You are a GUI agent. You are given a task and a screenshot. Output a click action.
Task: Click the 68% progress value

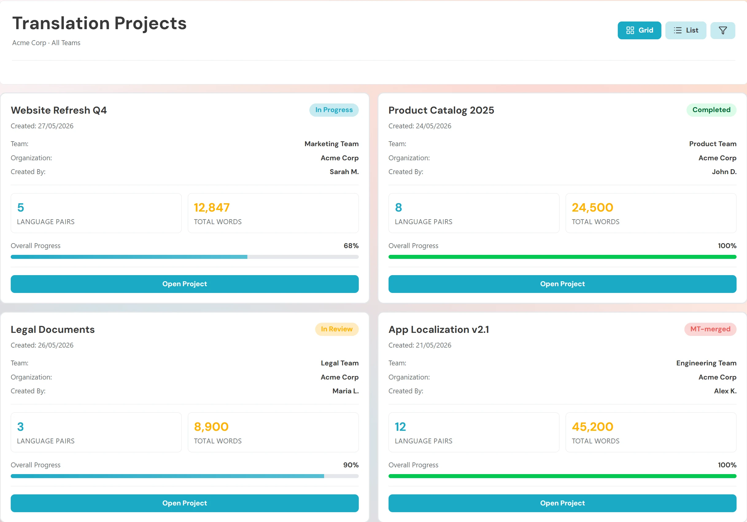click(x=351, y=246)
